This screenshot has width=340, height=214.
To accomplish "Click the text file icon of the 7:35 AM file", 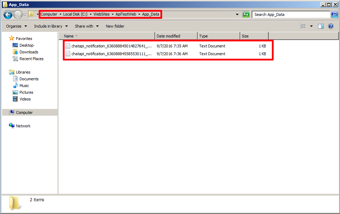I will pos(68,46).
